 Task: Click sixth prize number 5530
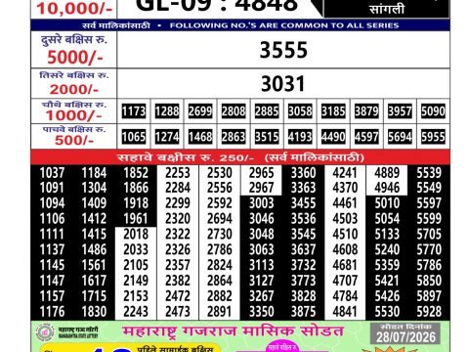tap(387, 311)
